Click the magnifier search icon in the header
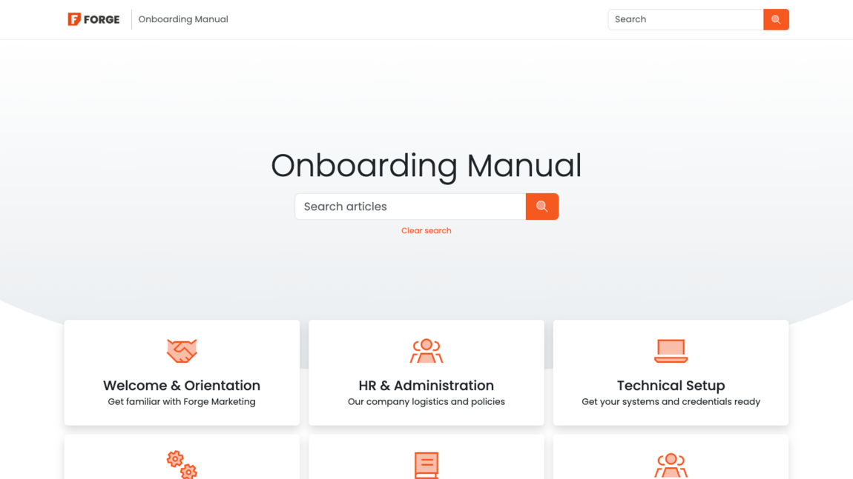Viewport: 853px width, 479px height. (x=776, y=19)
